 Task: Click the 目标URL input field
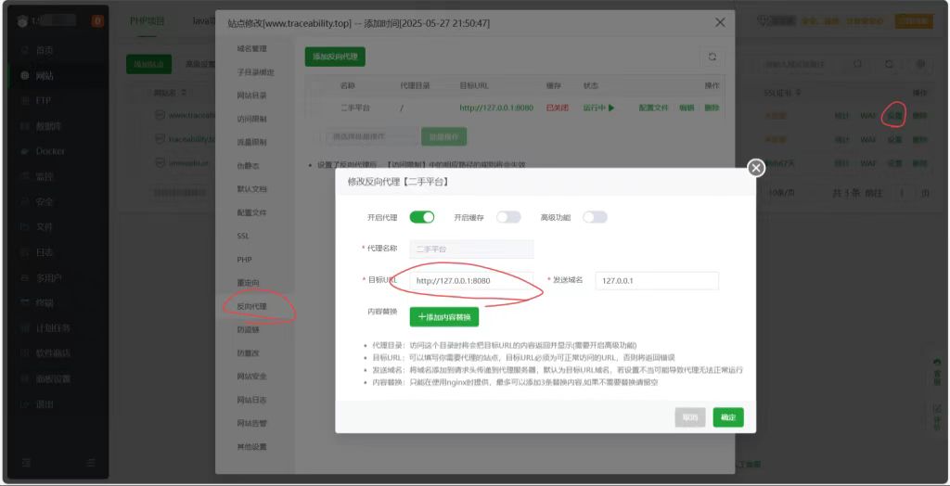pos(472,280)
